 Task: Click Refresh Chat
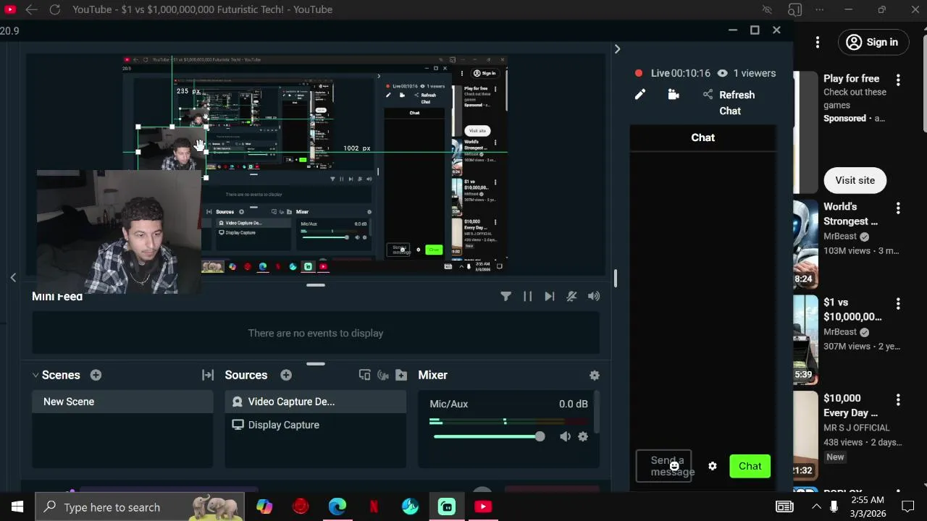coord(737,103)
